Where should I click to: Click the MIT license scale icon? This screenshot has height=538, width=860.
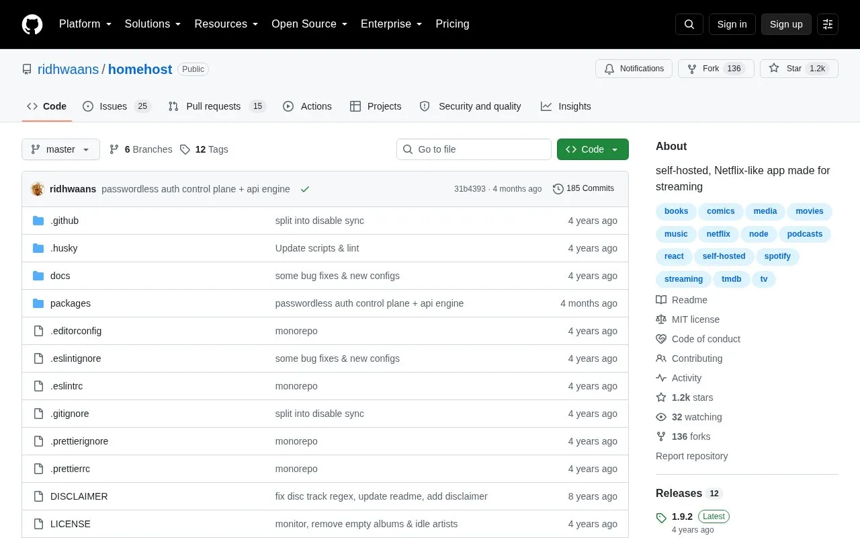pyautogui.click(x=661, y=319)
